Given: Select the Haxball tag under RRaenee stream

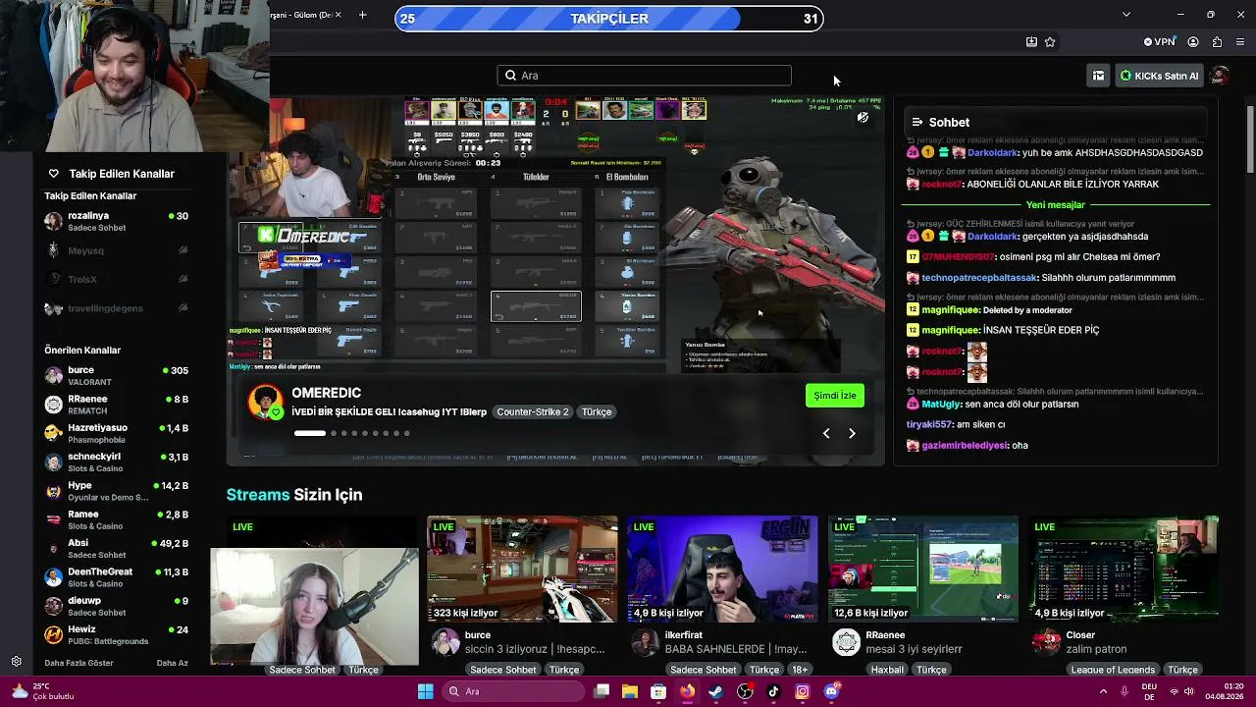Looking at the screenshot, I should coord(887,670).
